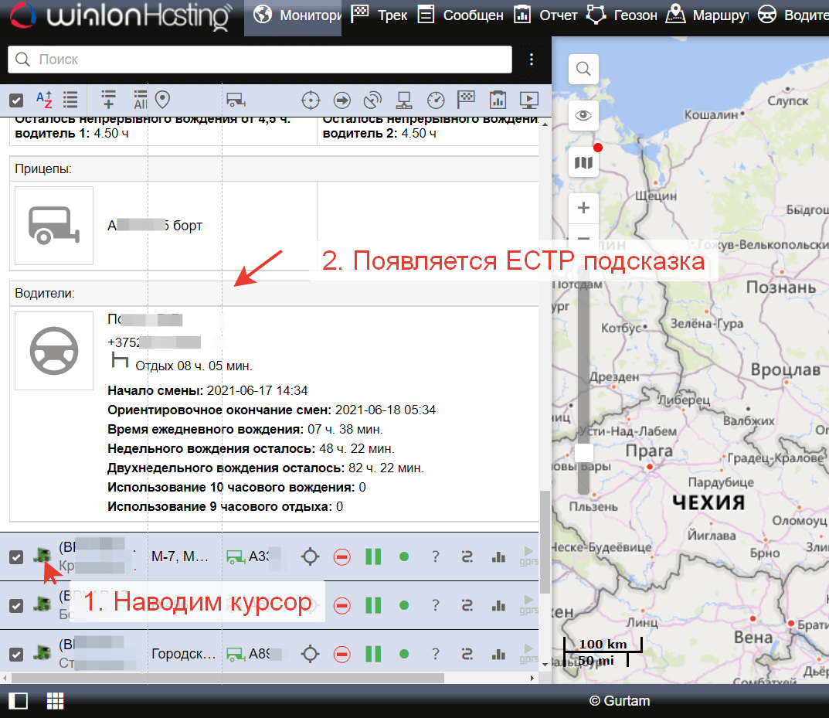Image resolution: width=829 pixels, height=718 pixels.
Task: Click the red no-entry icon in the first unit row
Action: [342, 556]
